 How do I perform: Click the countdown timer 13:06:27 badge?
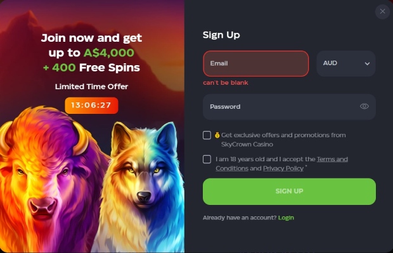(x=91, y=105)
